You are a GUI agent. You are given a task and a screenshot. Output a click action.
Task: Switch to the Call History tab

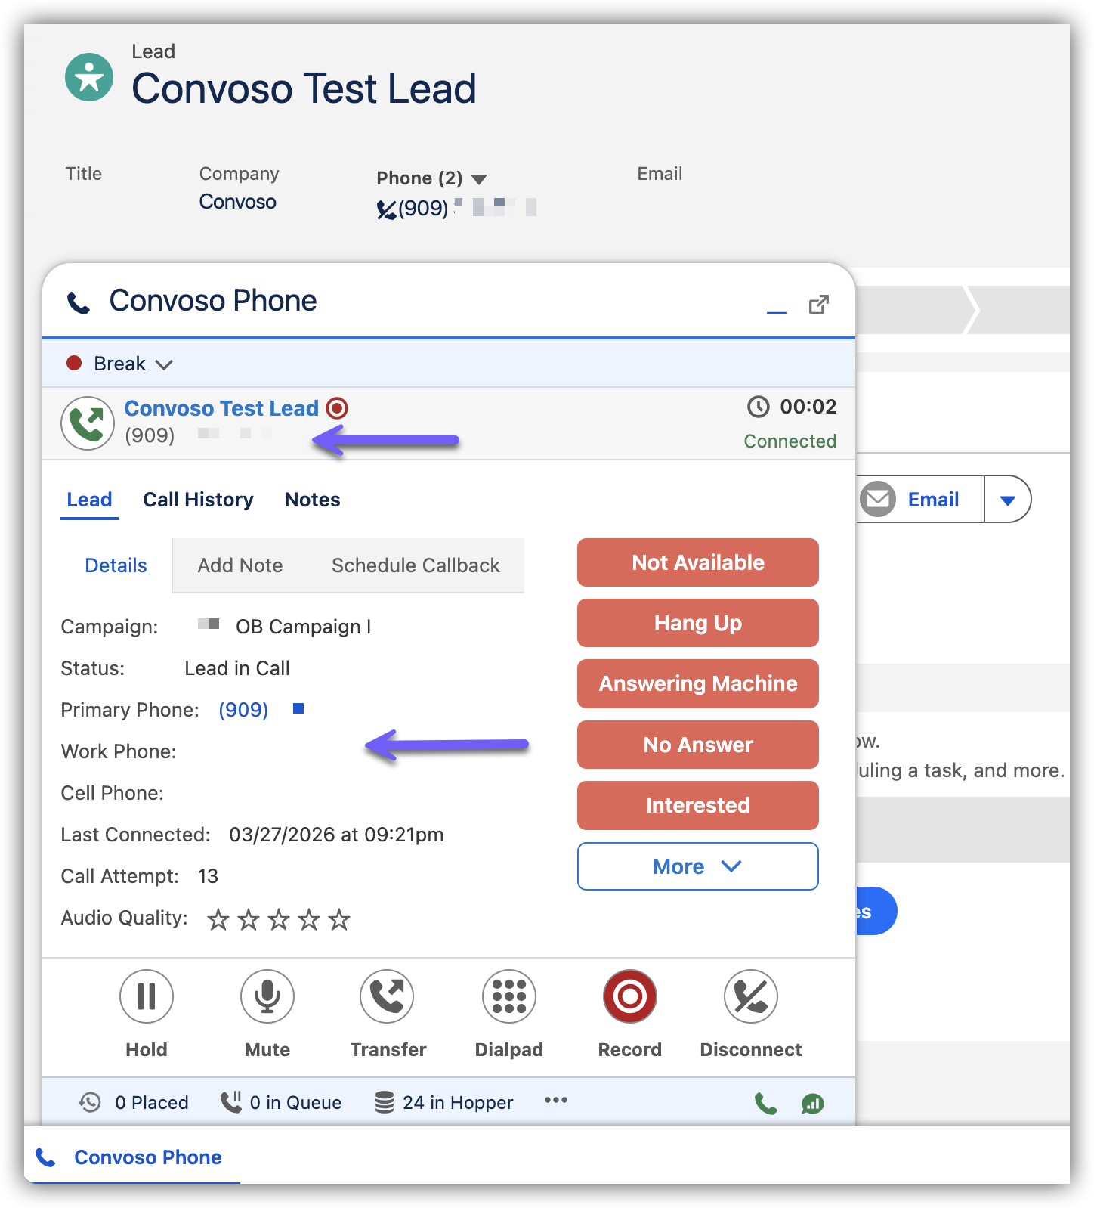coord(198,500)
